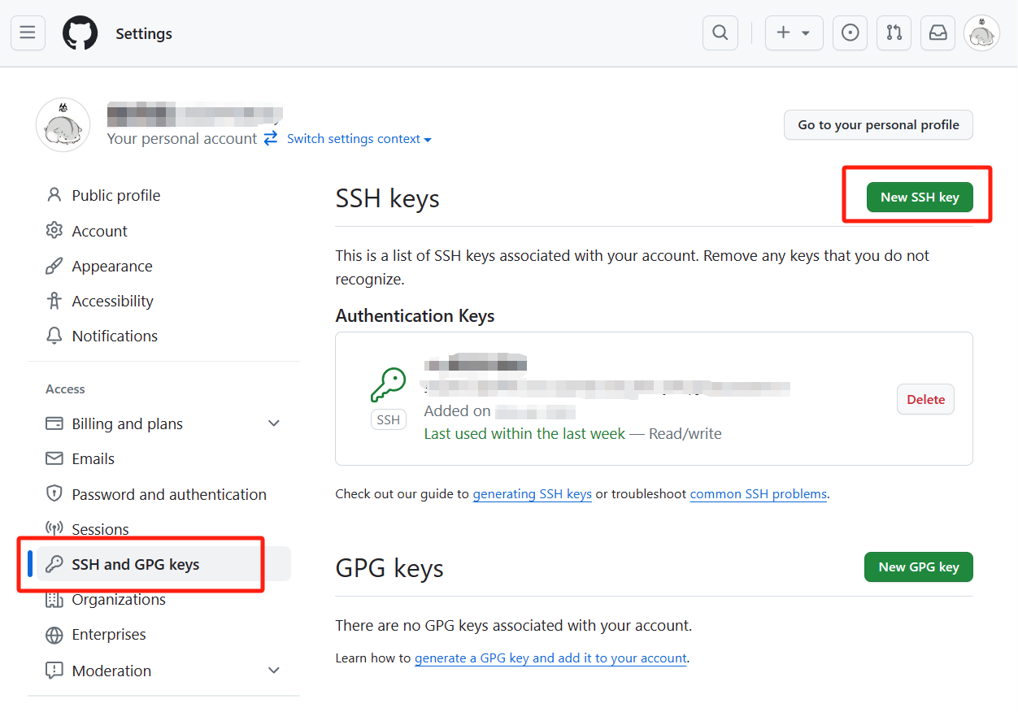Open the Pull requests icon
Viewport: 1018px width, 712px height.
click(x=894, y=33)
